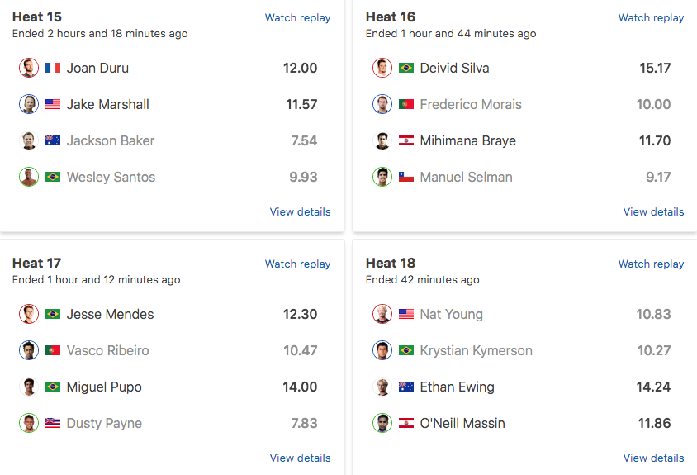This screenshot has height=475, width=697.
Task: Select the Deivid Silva name row
Action: (x=522, y=68)
